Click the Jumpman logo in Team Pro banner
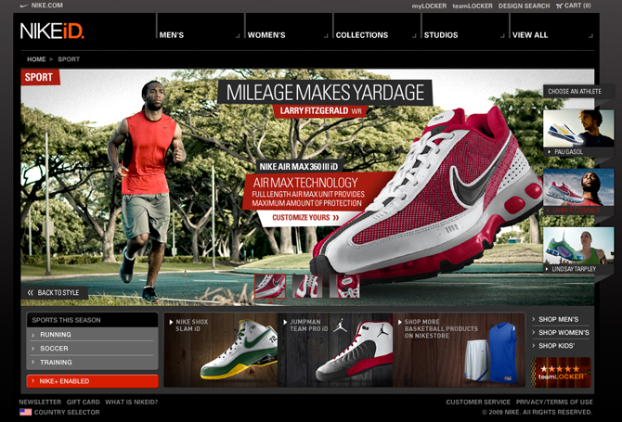 point(340,326)
